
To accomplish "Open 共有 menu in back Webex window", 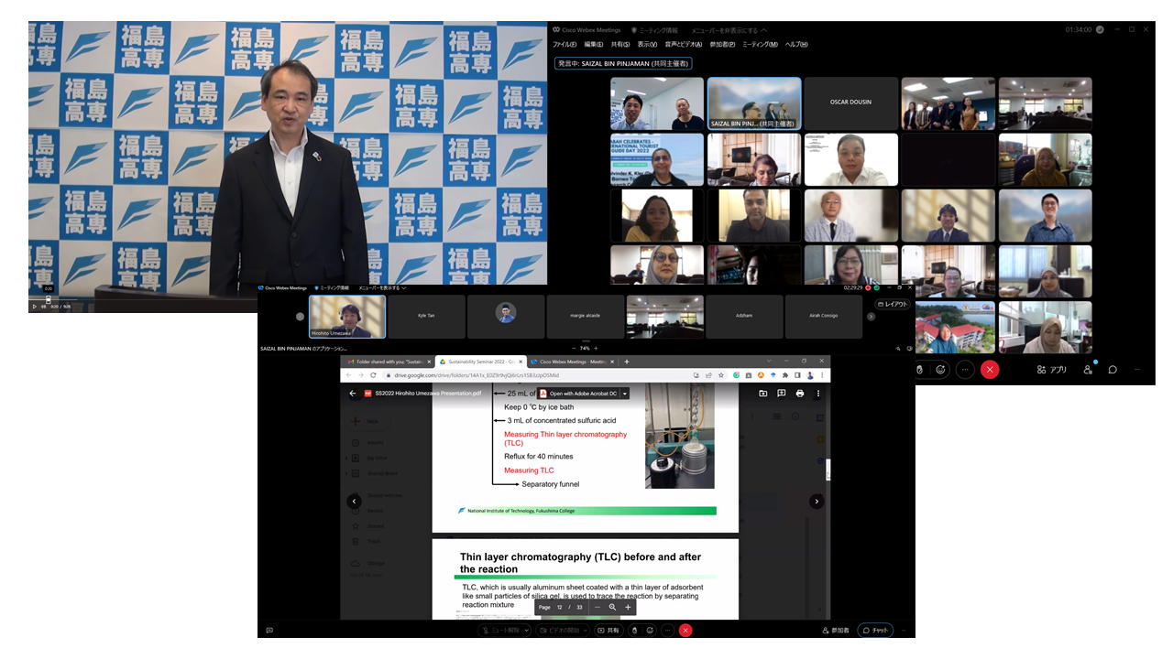I will [x=620, y=44].
